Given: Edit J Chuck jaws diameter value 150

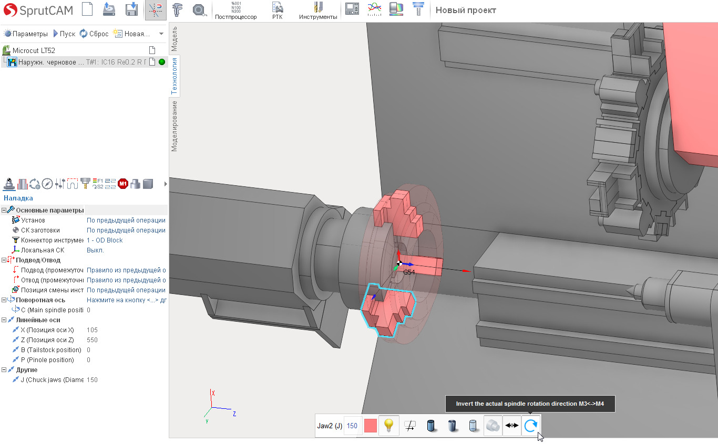Looking at the screenshot, I should (x=126, y=379).
